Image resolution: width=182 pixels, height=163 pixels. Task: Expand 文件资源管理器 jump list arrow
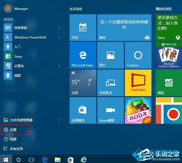point(59,120)
